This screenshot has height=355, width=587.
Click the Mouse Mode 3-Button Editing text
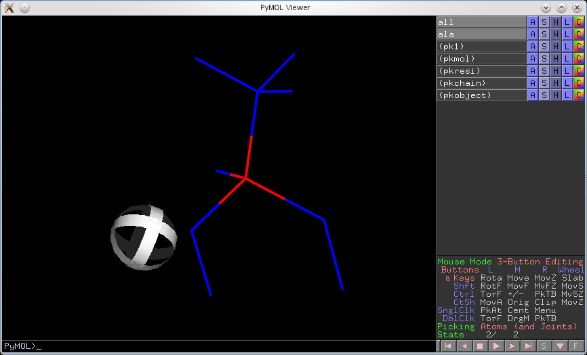(510, 262)
